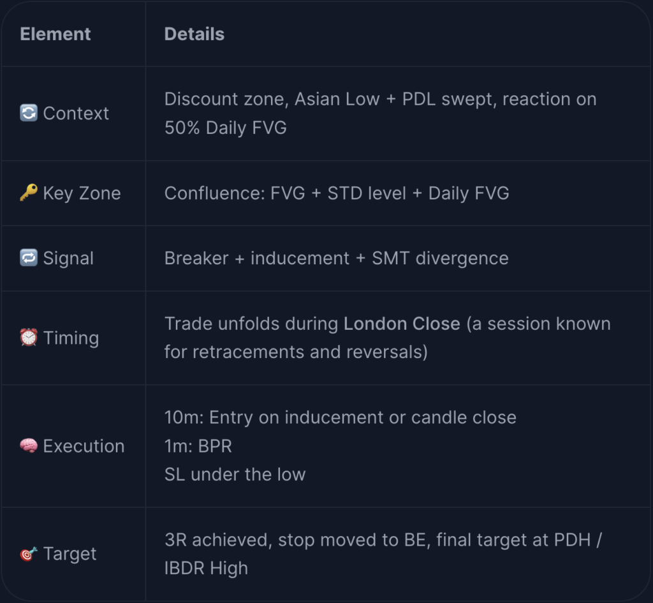Click the refresh arrows icon beside Context
653x603 pixels.
pyautogui.click(x=29, y=113)
